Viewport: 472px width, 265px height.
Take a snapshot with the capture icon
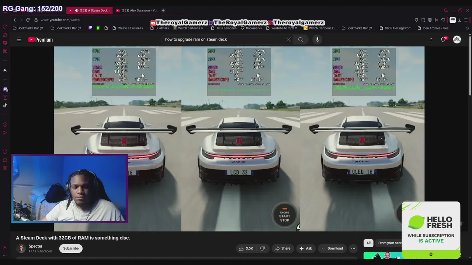click(x=423, y=20)
